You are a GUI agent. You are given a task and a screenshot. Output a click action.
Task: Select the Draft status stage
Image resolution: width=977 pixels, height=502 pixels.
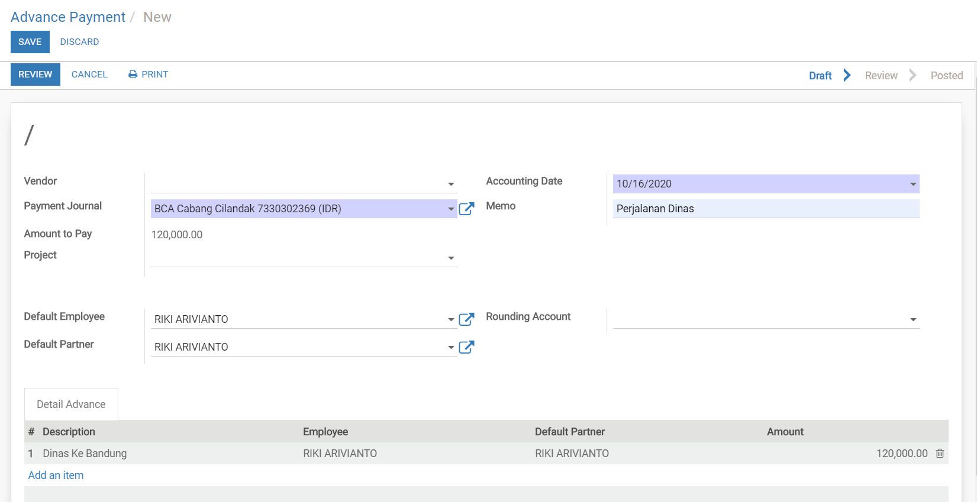(820, 76)
